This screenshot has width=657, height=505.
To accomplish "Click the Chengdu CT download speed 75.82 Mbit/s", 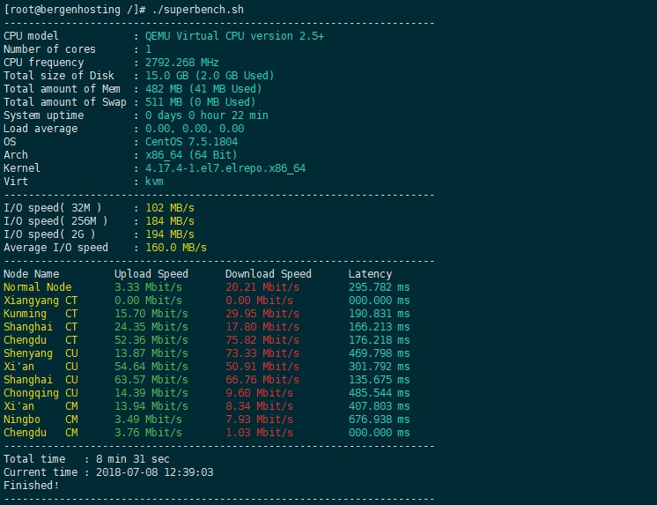I will (262, 340).
